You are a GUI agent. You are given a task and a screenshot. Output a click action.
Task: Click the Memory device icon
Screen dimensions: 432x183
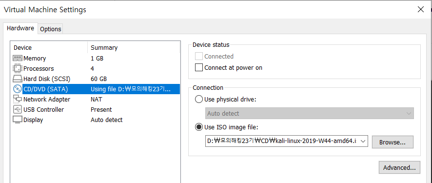[18, 58]
